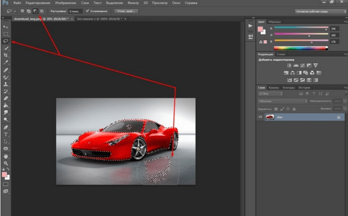
Task: Select the Zoom tool
Action: click(x=6, y=163)
